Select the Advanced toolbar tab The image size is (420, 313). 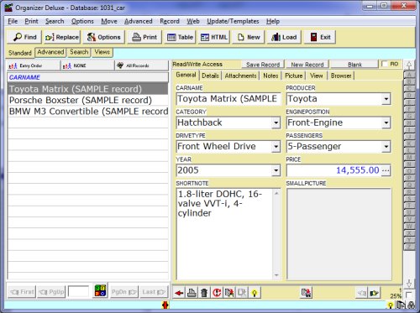50,52
